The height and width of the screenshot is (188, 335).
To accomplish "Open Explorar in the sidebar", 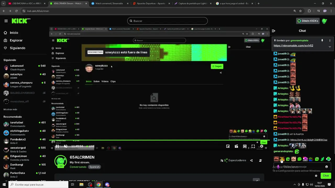I will (x=16, y=40).
